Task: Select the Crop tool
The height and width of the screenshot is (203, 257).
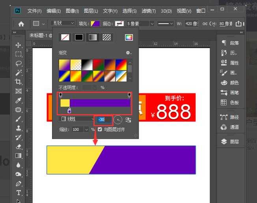Action: [x=18, y=82]
